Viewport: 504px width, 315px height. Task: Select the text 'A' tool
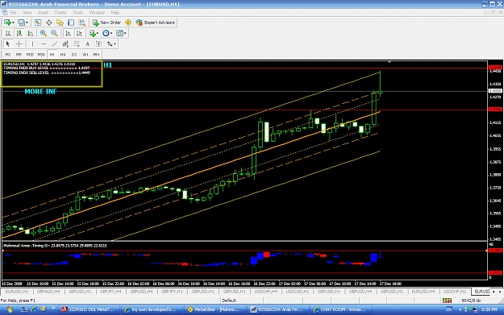tap(87, 44)
